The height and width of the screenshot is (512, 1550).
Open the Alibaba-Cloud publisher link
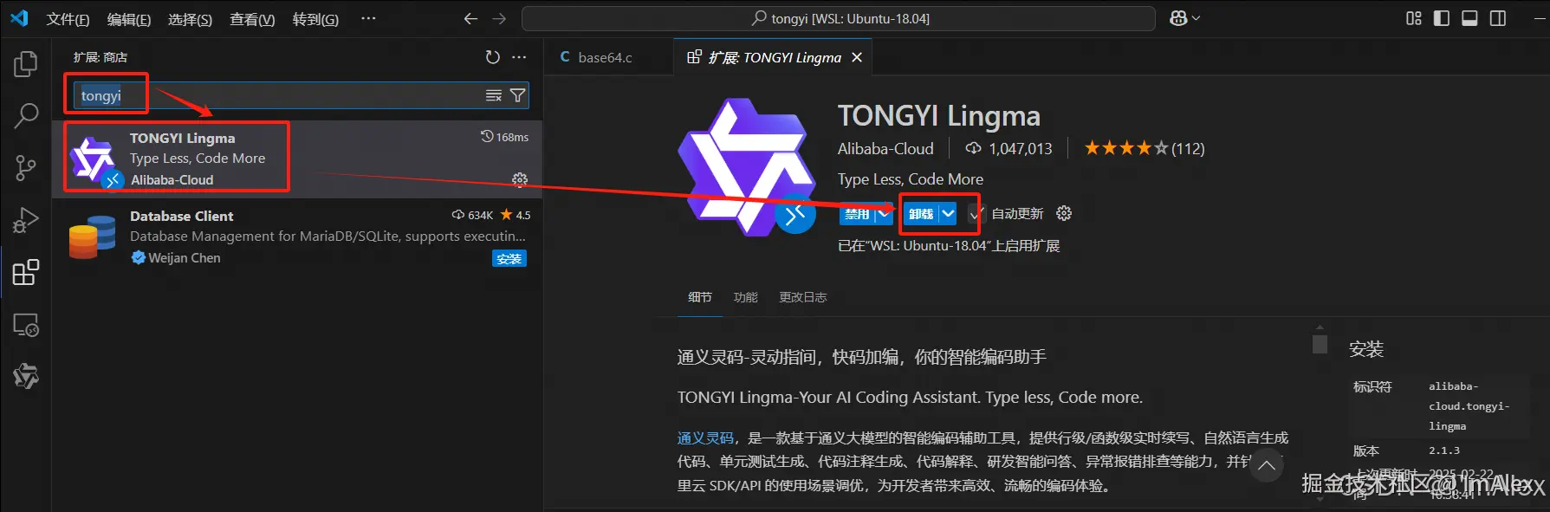(x=885, y=148)
